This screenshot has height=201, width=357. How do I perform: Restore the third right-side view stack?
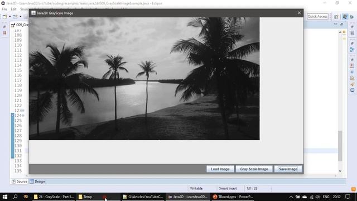352,60
